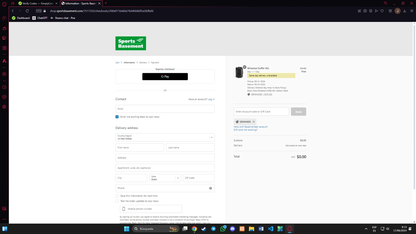
Task: Open the ChatGPT bookmark
Action: 40,18
